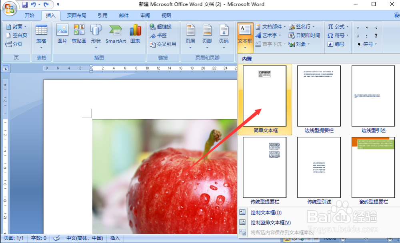Open the 页面布局 tab
This screenshot has height=243, width=400.
coord(76,16)
